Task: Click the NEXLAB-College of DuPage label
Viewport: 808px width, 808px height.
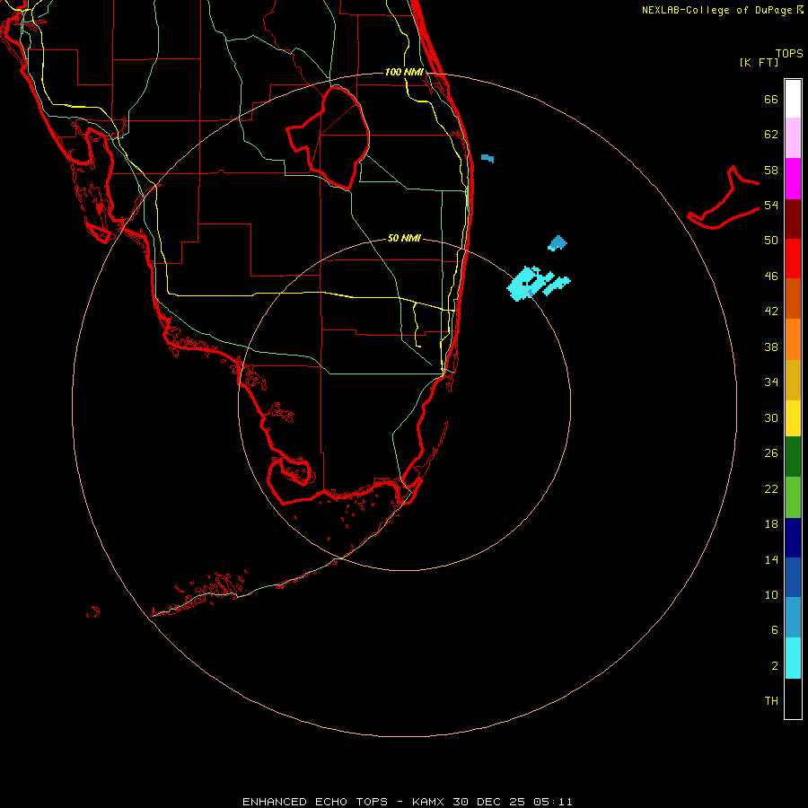Action: [723, 10]
